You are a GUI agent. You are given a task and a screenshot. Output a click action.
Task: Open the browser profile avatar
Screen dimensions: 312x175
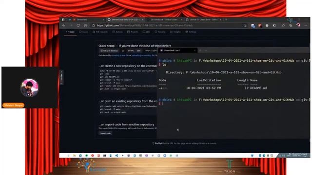(298, 25)
